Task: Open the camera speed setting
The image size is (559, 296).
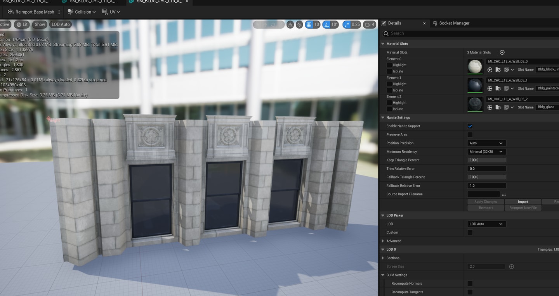Action: tap(369, 24)
